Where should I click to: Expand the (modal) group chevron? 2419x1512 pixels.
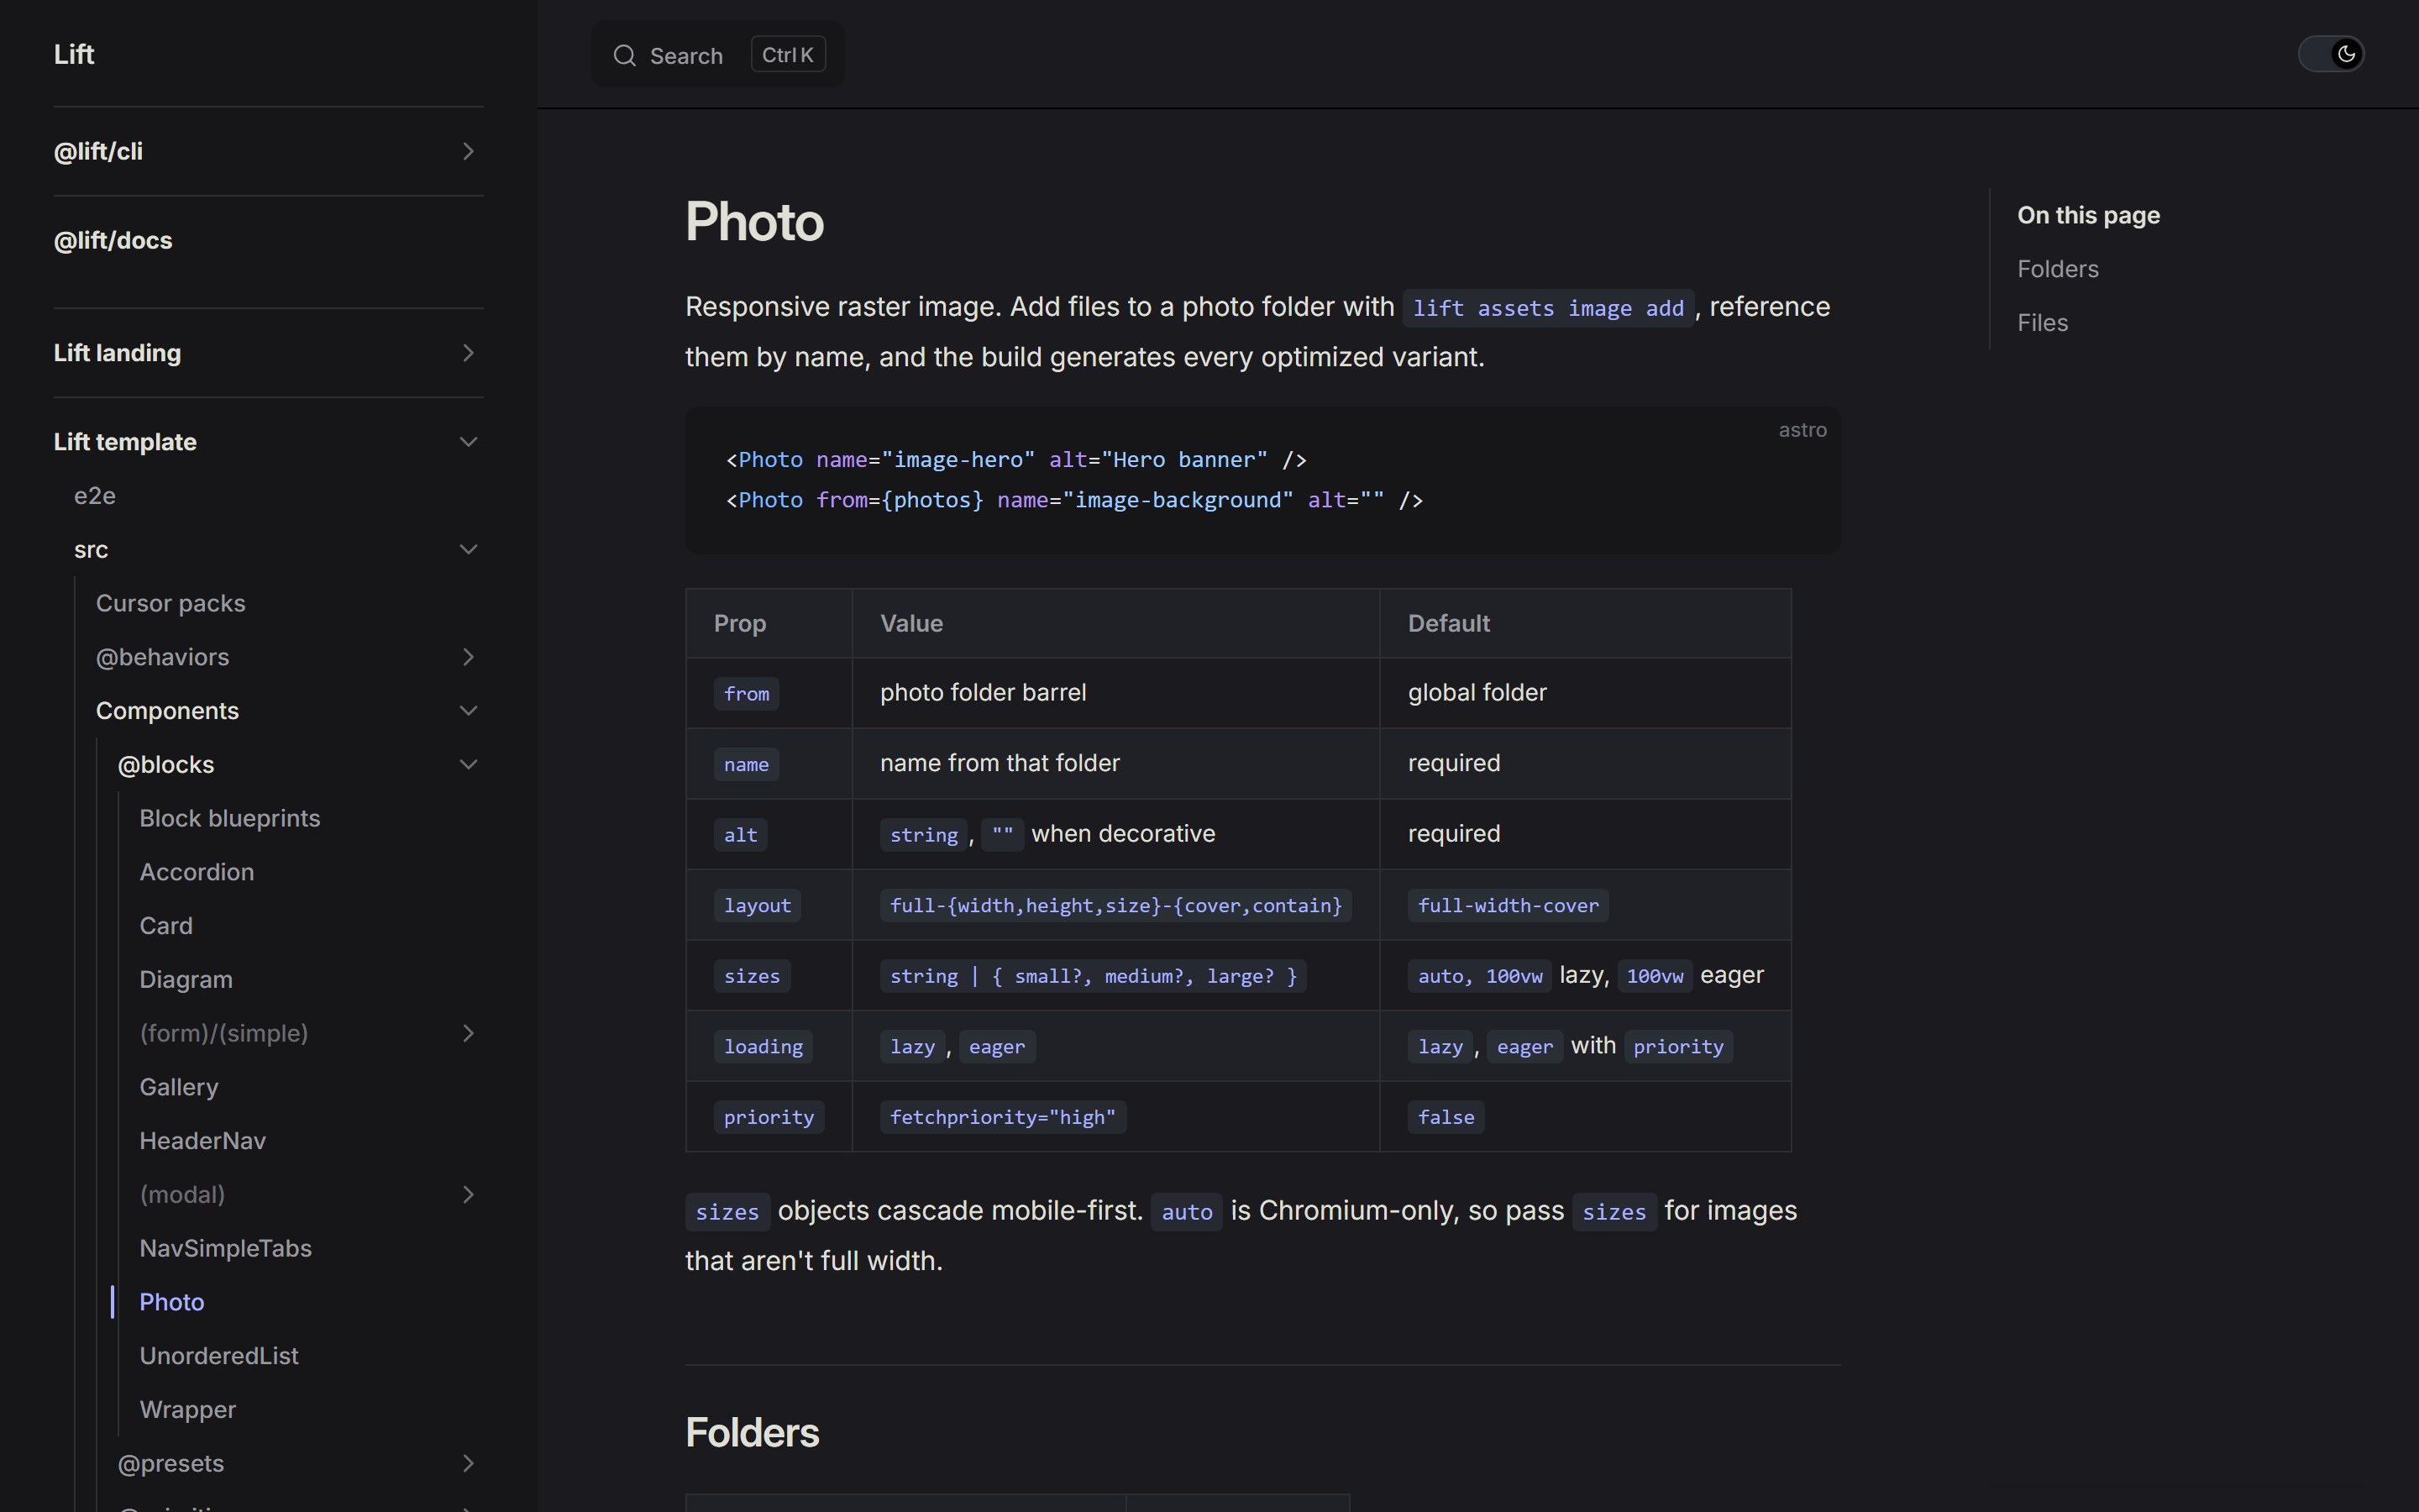[468, 1195]
